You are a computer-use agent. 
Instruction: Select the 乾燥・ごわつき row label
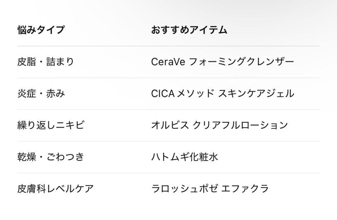50,157
